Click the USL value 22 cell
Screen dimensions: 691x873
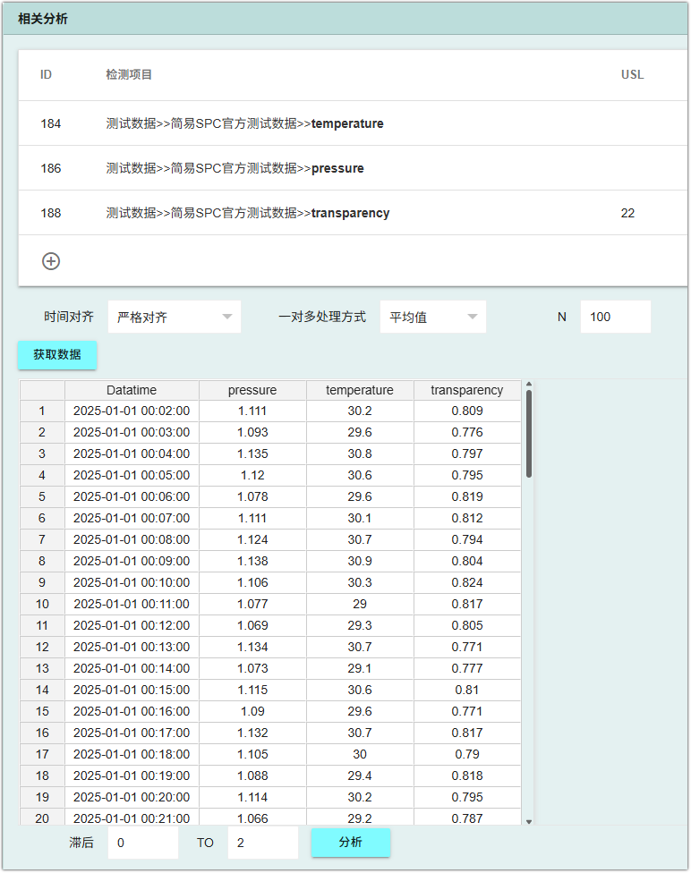[627, 213]
